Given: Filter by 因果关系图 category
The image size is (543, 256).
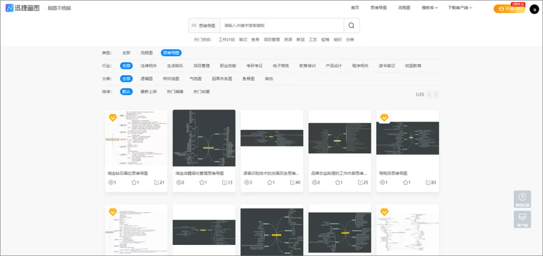Looking at the screenshot, I should click(x=222, y=78).
